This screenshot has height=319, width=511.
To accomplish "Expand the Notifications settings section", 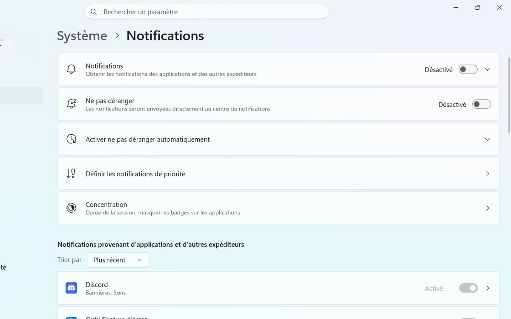I will pyautogui.click(x=488, y=69).
